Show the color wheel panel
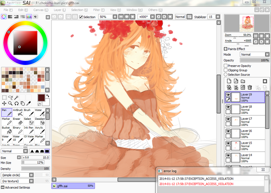 (x=4, y=17)
